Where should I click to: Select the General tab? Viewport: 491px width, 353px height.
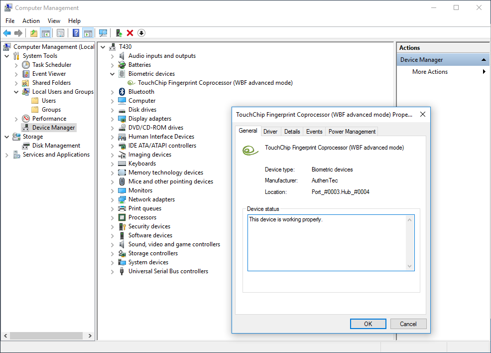coord(248,131)
